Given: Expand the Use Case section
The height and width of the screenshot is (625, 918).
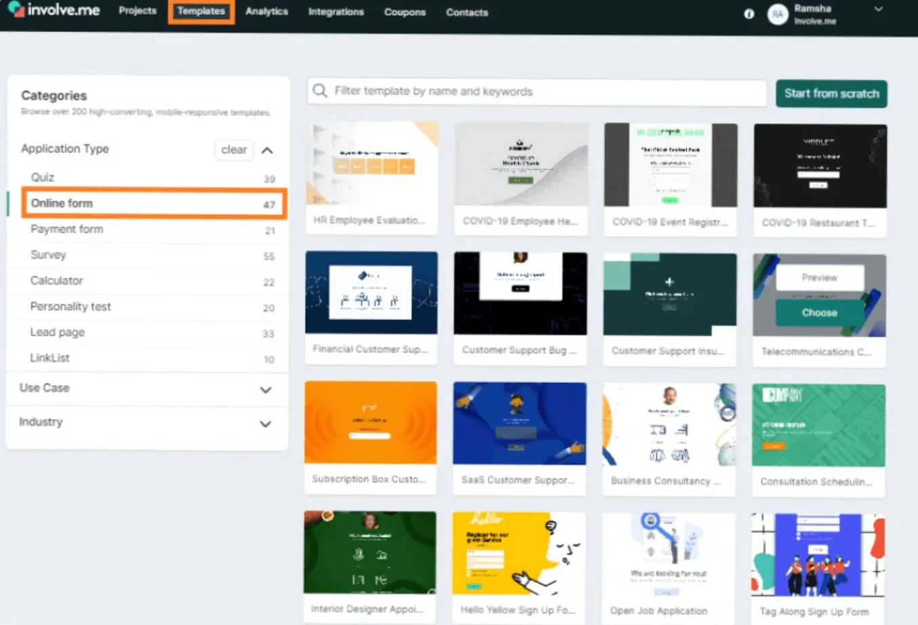Looking at the screenshot, I should point(266,390).
